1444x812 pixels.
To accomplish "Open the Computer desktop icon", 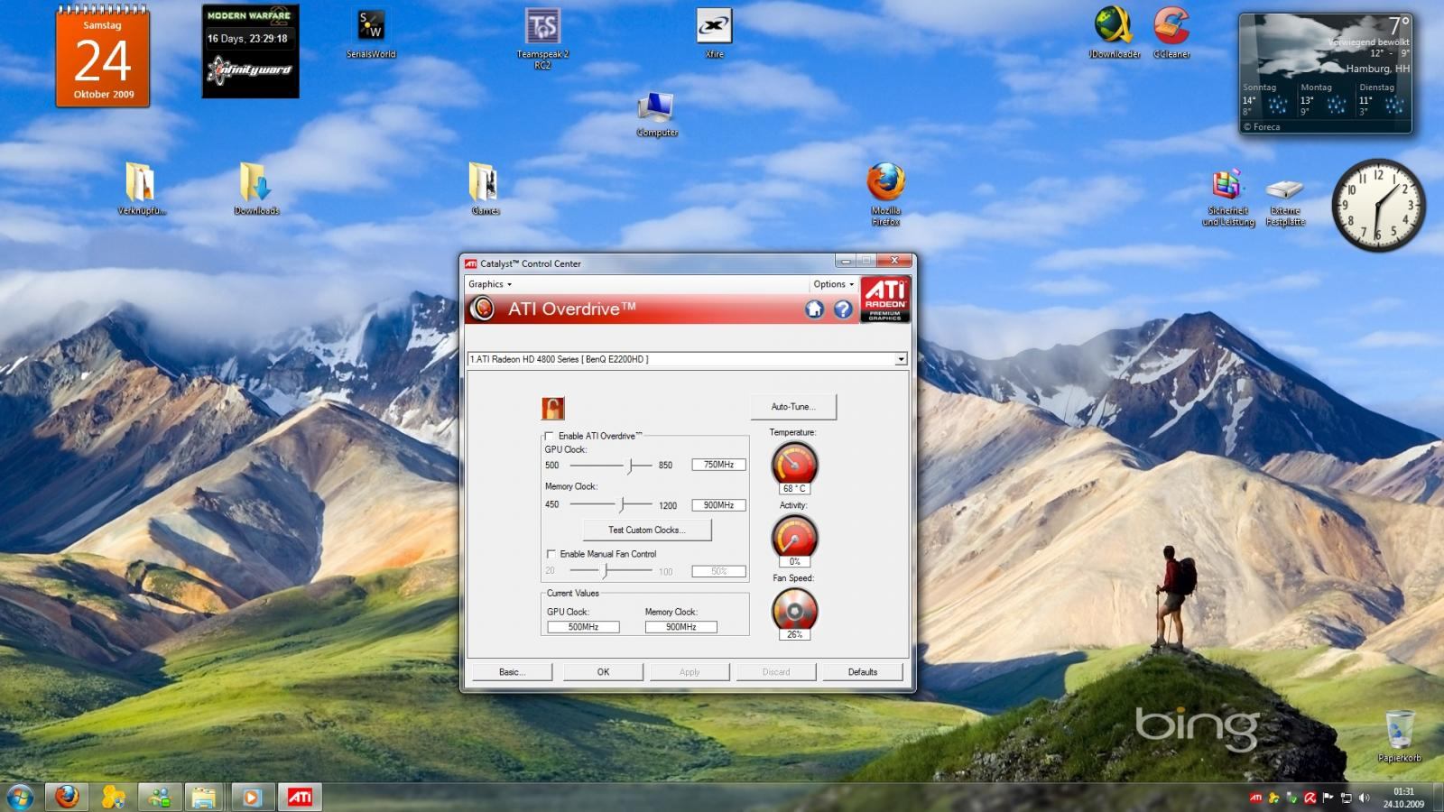I will pos(657,114).
